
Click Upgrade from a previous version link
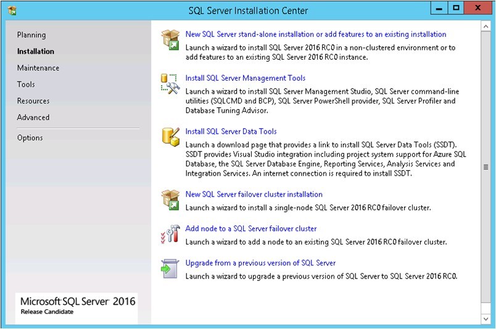[x=260, y=263]
